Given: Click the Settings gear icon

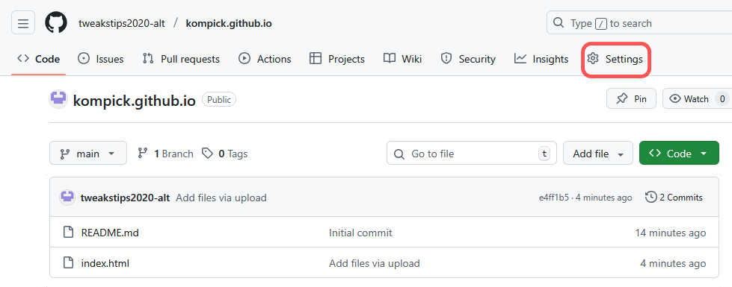Looking at the screenshot, I should point(593,59).
